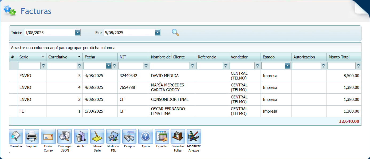This screenshot has width=370, height=159.
Task: Click the Modificar Anexos icon
Action: pyautogui.click(x=194, y=136)
